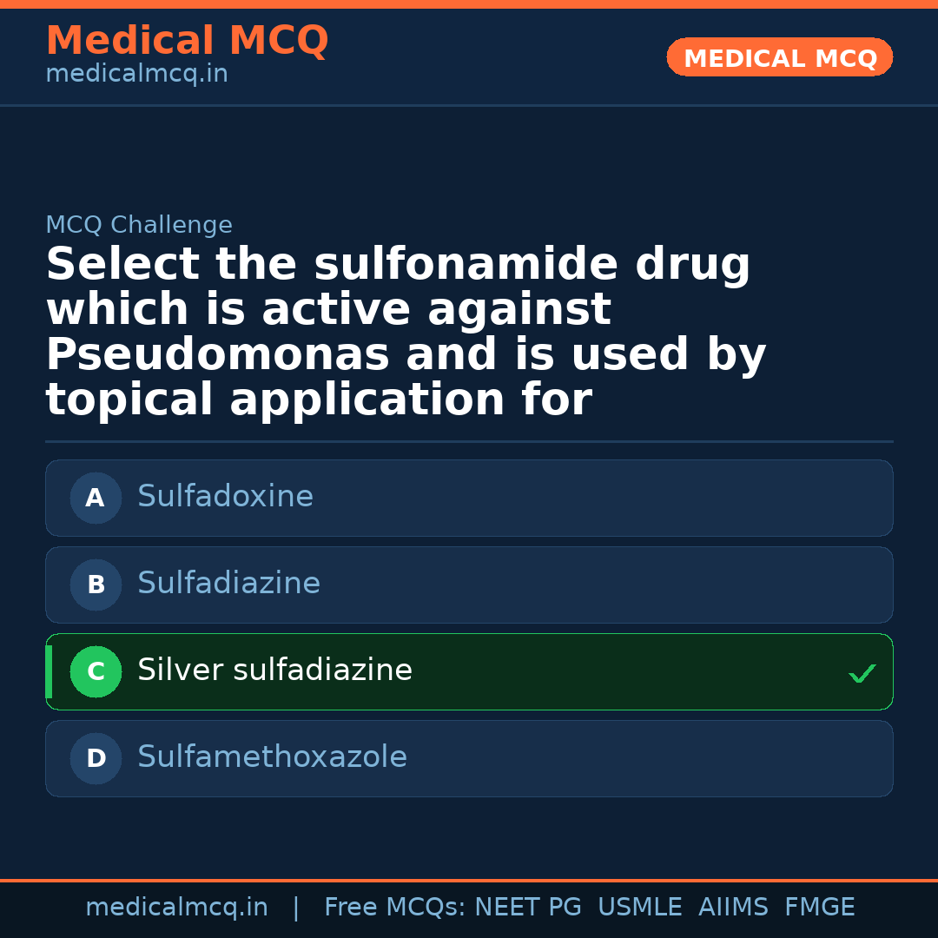
Task: Open the medicalmcq.in link in the footer
Action: [x=176, y=908]
